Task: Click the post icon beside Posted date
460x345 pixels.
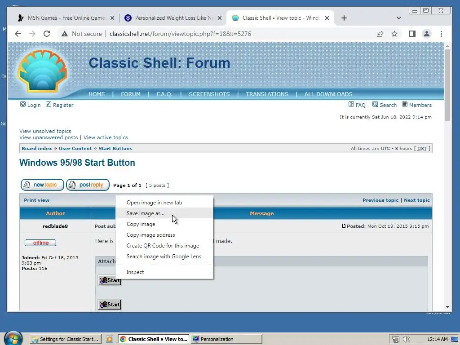Action: (x=344, y=226)
